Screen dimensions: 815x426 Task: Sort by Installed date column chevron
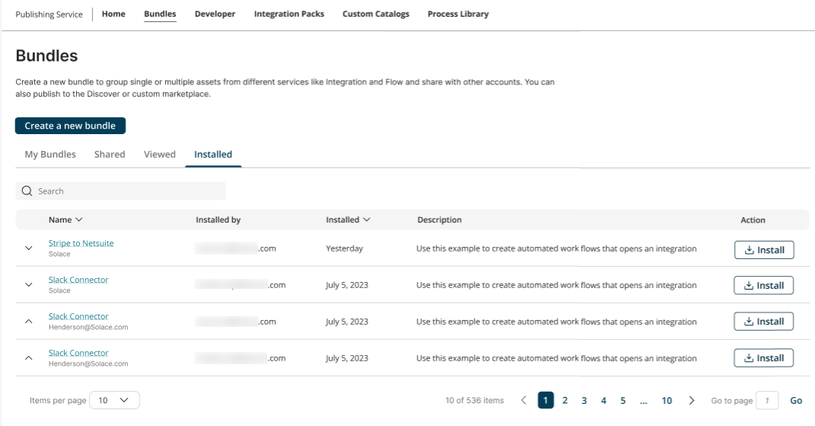point(366,220)
